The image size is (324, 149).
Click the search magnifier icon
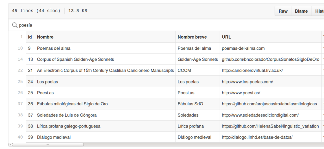(x=15, y=25)
